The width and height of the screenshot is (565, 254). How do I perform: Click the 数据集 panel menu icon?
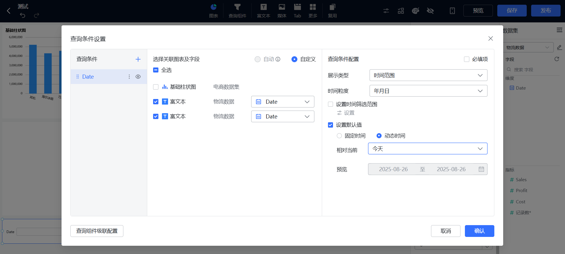pos(559,30)
